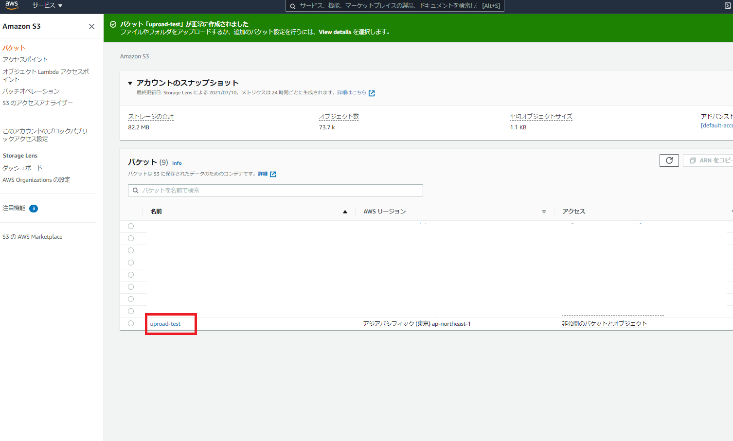Viewport: 733px width, 441px height.
Task: Open the [default-acc... dashboard link
Action: (x=716, y=125)
